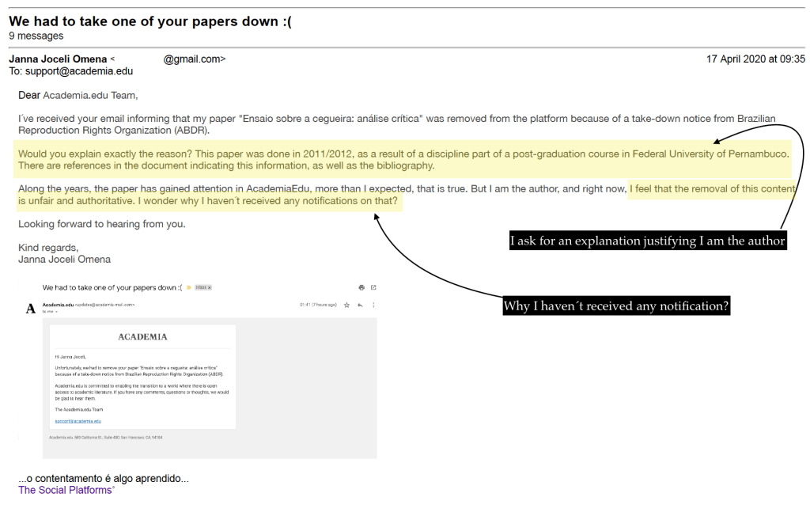Click the print icon in embedded email
The image size is (810, 520).
[361, 287]
